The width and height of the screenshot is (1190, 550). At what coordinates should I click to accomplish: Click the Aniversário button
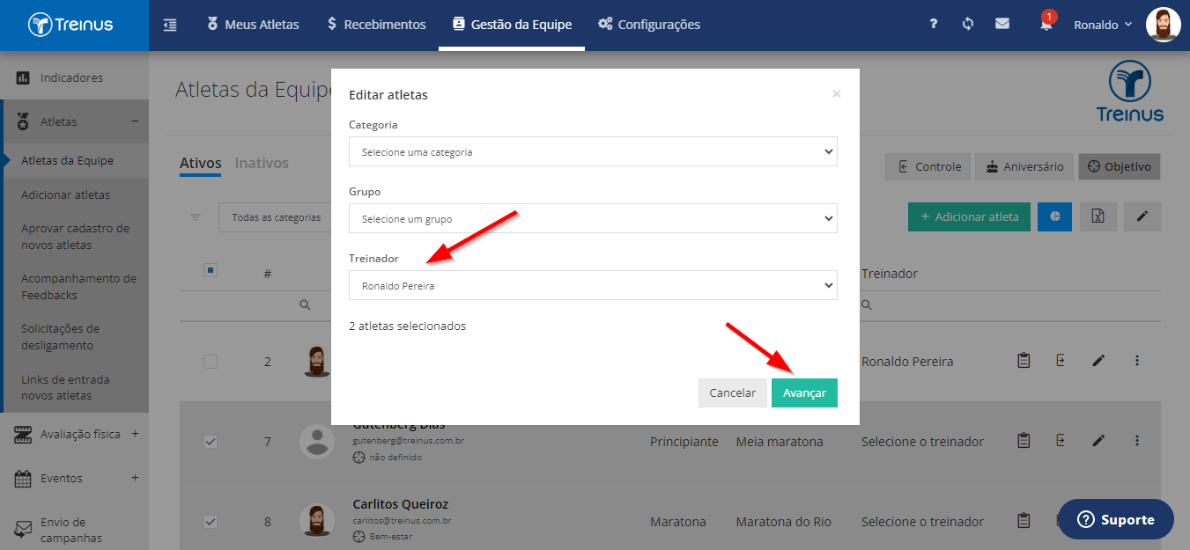click(x=1024, y=166)
